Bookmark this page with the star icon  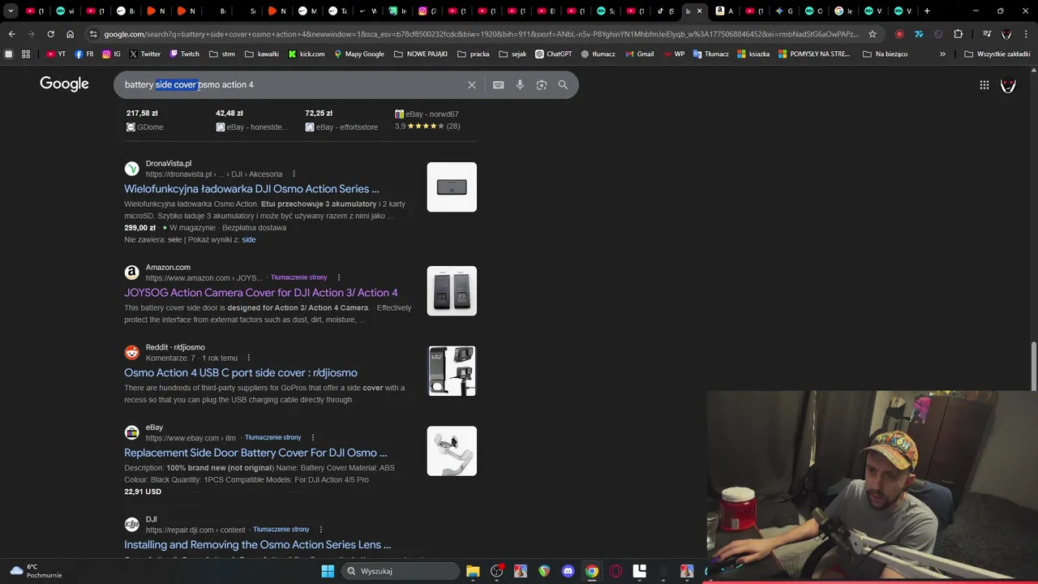coord(873,34)
